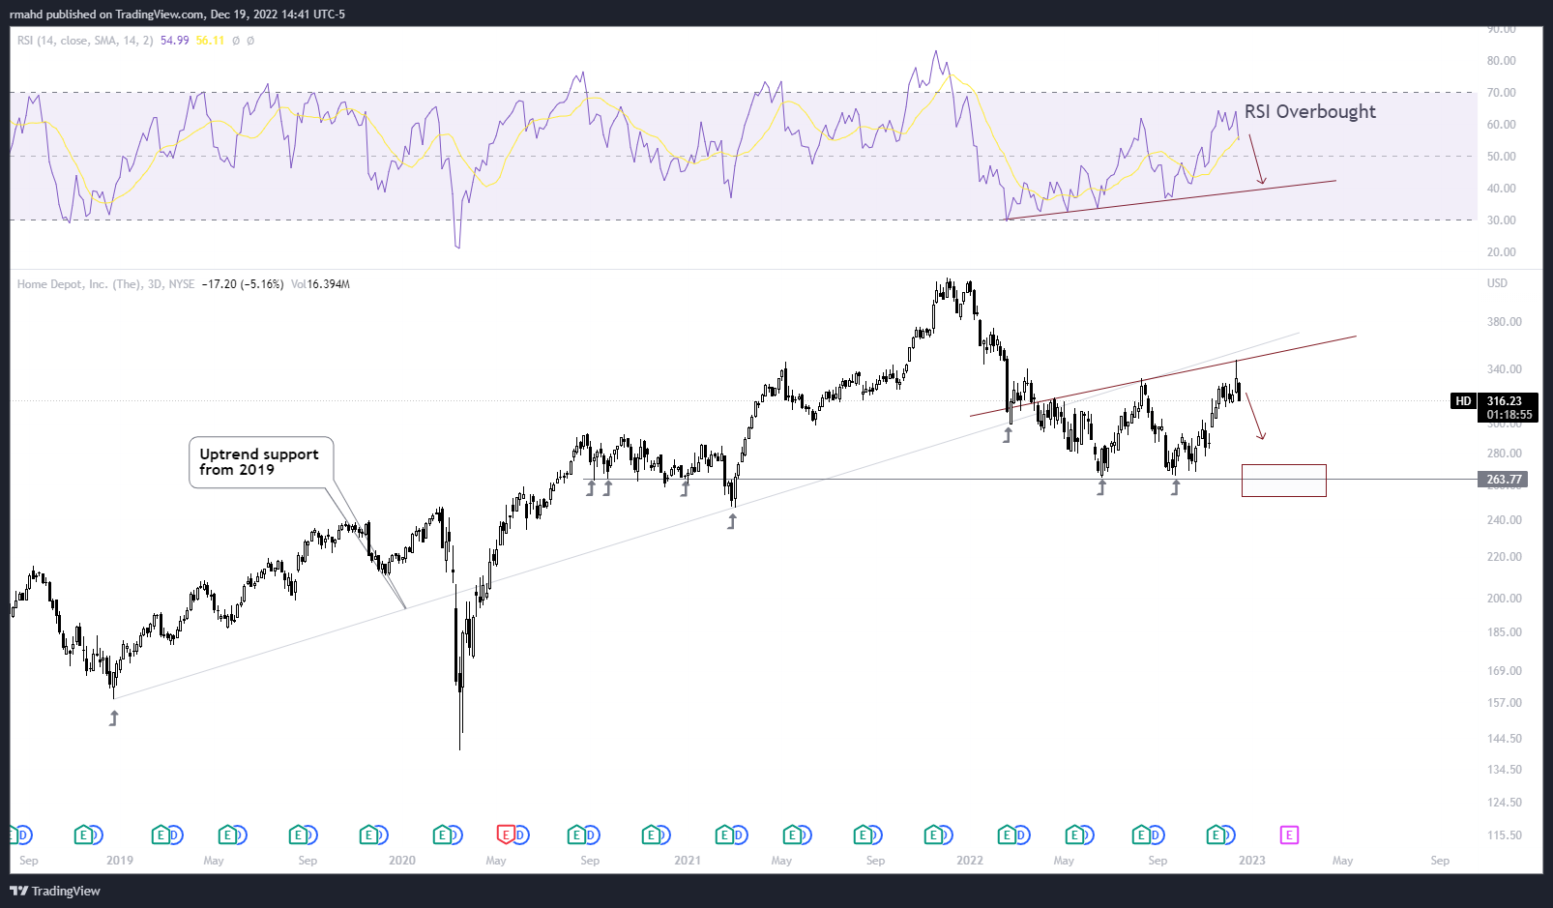This screenshot has width=1553, height=908.
Task: Click the RSI moving average value 56.11
Action: pyautogui.click(x=210, y=41)
